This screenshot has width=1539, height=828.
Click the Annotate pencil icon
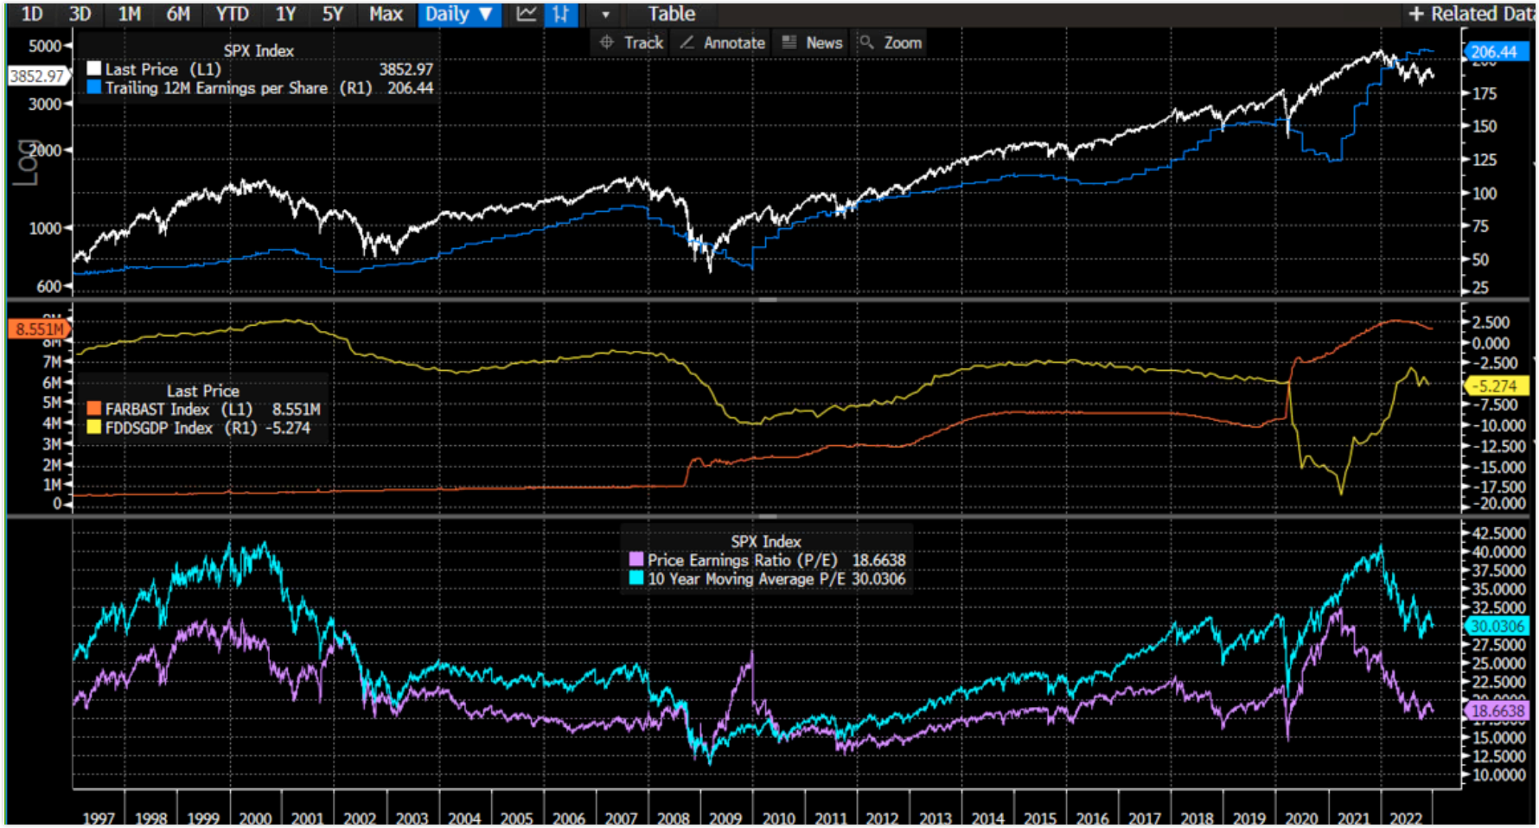687,42
